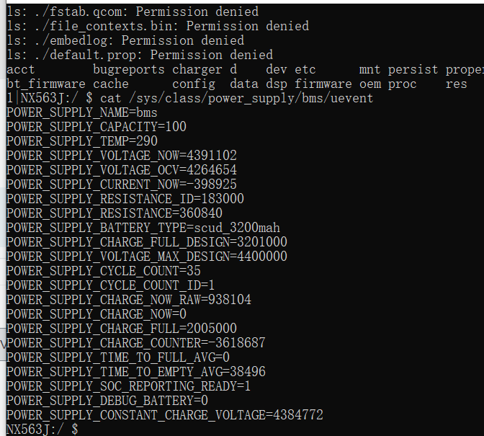Click the POWER_SUPPLY_CYCLE_COUNT=35 line
The height and width of the screenshot is (436, 484).
103,271
